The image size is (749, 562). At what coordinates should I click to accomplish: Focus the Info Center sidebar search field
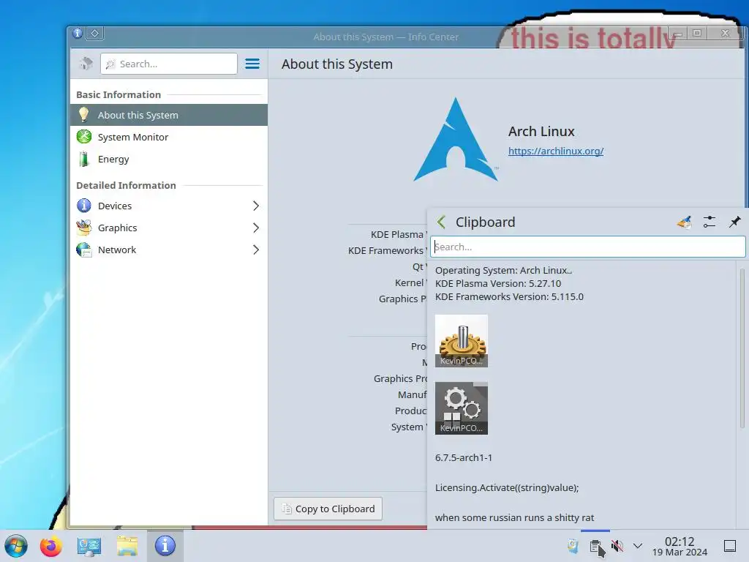(169, 64)
